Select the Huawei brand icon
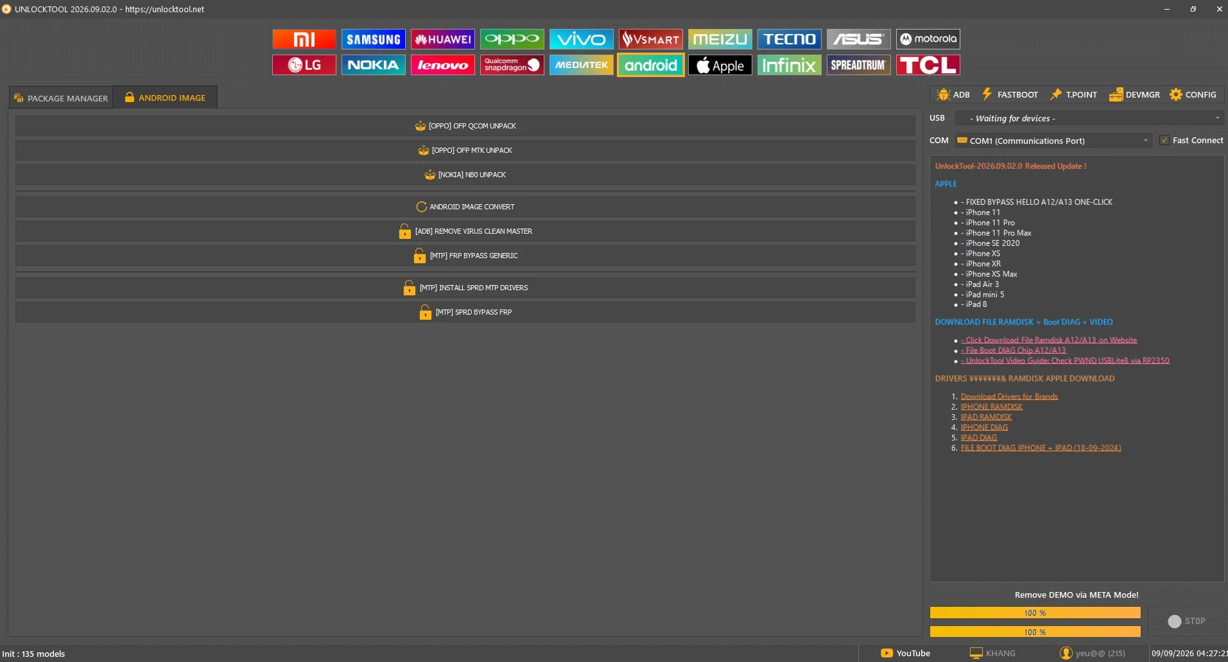Screen dimensions: 1228x662 (442, 39)
